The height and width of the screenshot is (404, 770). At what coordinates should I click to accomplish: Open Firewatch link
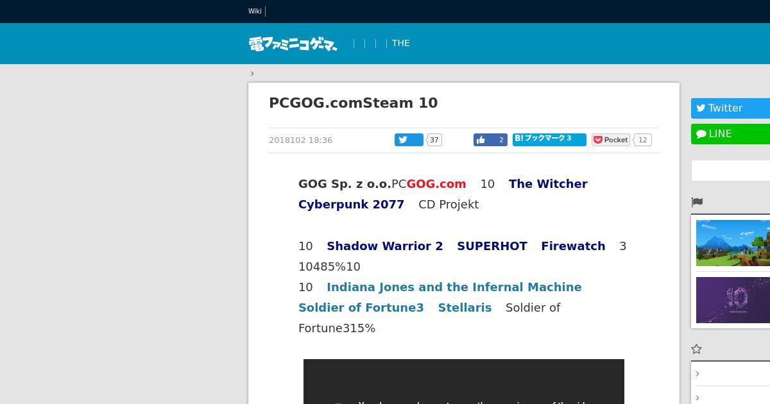click(x=573, y=246)
